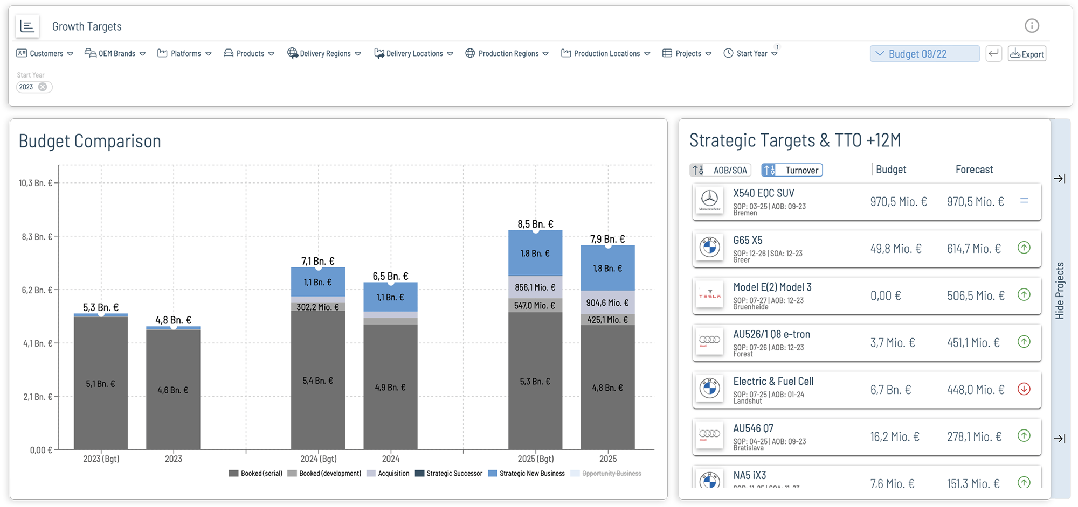
Task: Click the upper collapse arrow on the side panel
Action: (x=1060, y=179)
